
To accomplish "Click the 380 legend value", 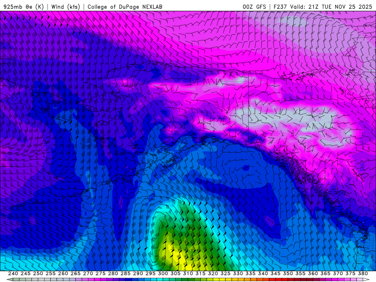I will click(363, 274).
